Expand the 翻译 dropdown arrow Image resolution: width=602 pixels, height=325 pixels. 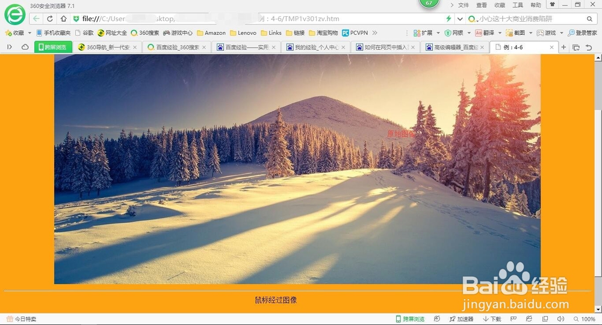(500, 33)
